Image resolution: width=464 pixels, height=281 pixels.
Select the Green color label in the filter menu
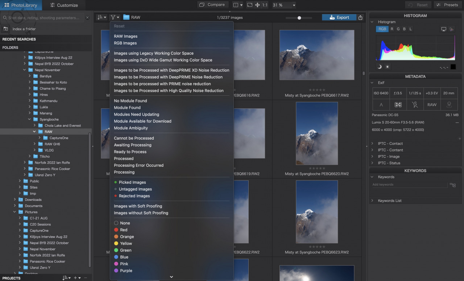[125, 250]
